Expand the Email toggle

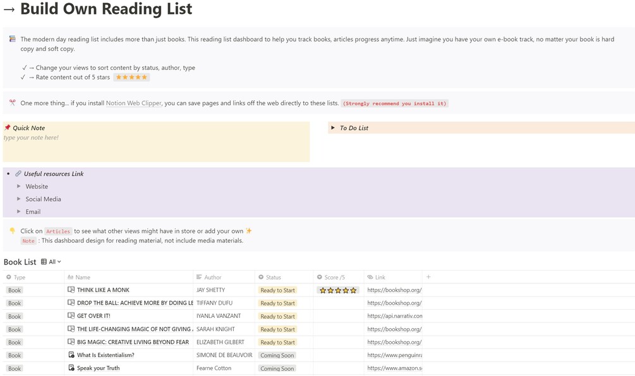(19, 212)
